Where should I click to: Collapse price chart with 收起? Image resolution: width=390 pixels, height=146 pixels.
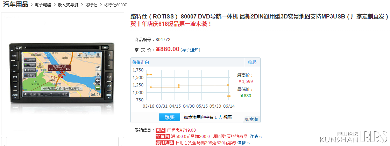(x=252, y=62)
